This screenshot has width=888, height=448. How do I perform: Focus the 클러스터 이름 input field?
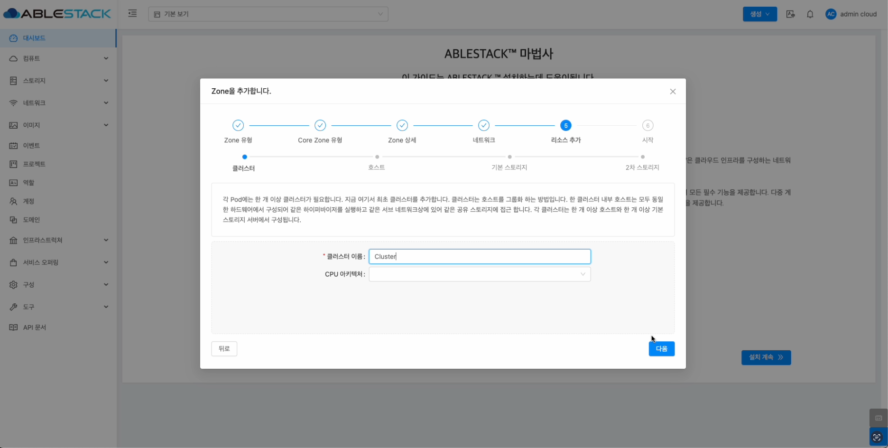479,257
